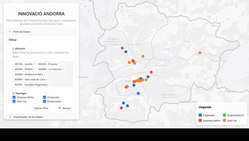Remove the AD700 - Escaldes-Engordany tag
Screen dimensions: 249x141
click(x=49, y=85)
